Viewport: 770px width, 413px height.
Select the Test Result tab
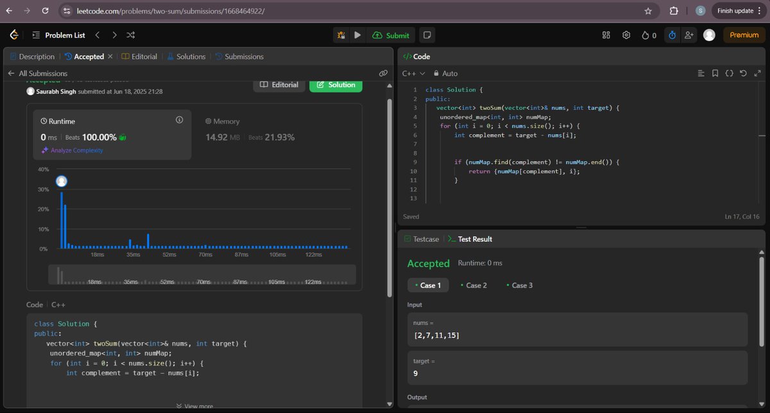coord(470,239)
